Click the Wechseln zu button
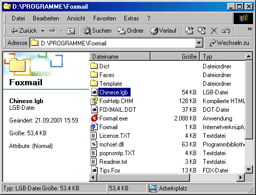The width and height of the screenshot is (256, 195). [229, 43]
